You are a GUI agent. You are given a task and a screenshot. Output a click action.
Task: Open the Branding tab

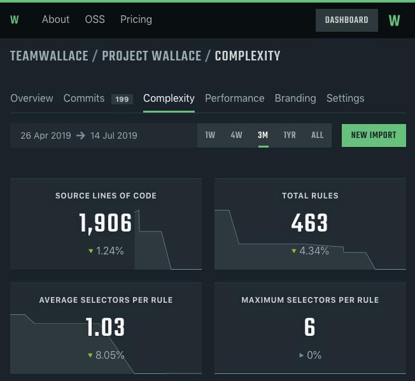coord(295,99)
